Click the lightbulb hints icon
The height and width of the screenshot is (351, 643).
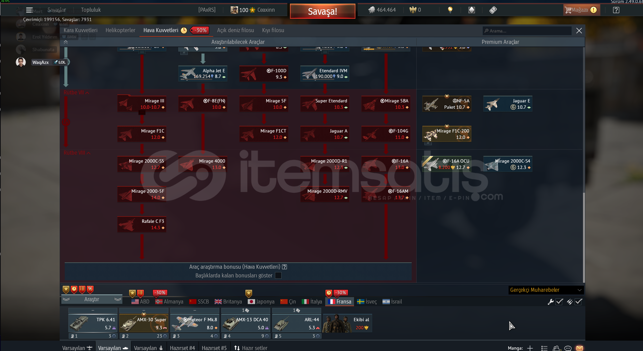pos(450,10)
